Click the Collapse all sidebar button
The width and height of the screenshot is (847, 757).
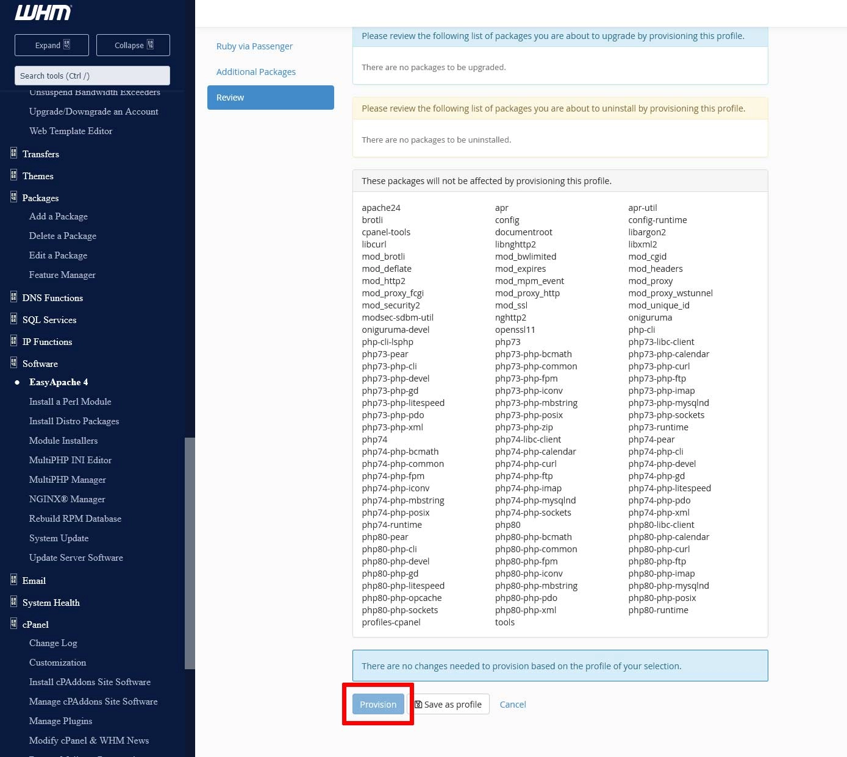133,45
